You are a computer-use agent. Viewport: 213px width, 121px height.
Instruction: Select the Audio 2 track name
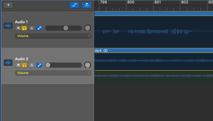(x=22, y=59)
